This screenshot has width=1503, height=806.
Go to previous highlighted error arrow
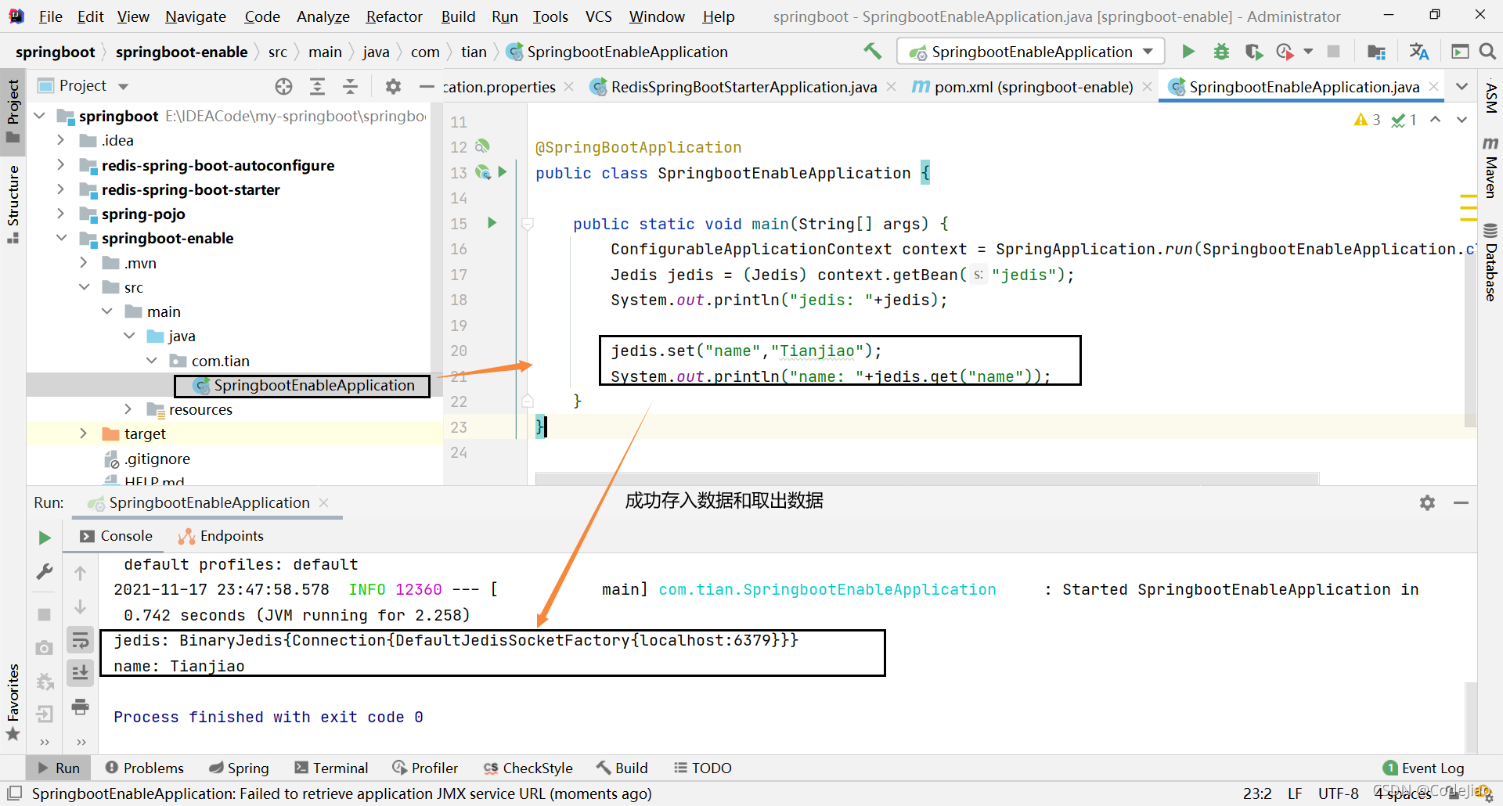click(1435, 120)
